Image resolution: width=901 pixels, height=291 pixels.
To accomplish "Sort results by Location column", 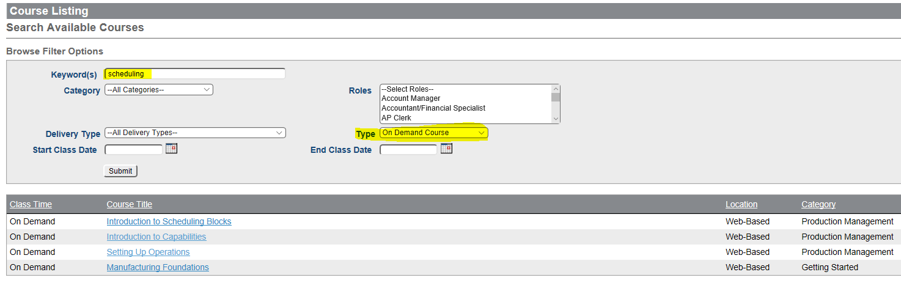I will (741, 204).
